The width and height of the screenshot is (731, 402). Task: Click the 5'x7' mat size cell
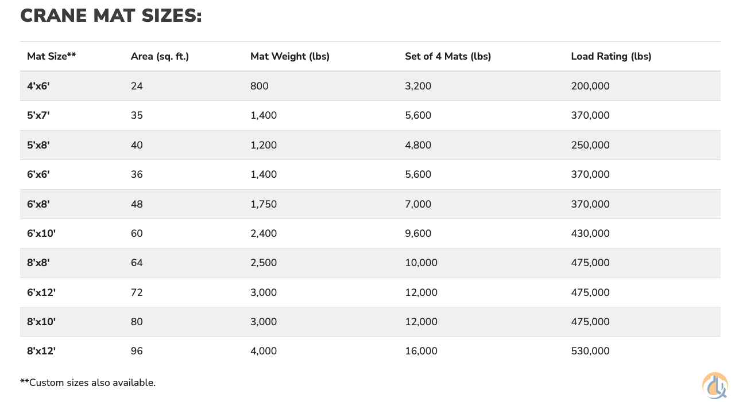coord(38,115)
